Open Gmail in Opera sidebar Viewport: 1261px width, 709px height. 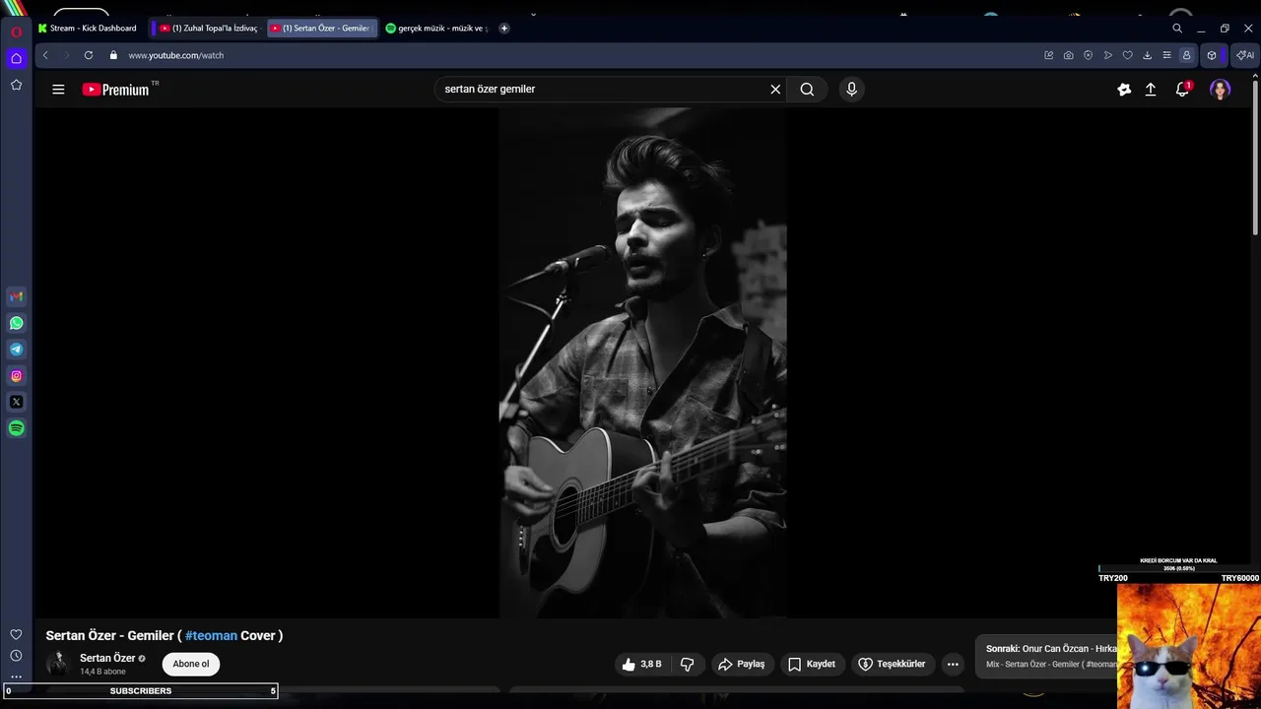(x=16, y=296)
